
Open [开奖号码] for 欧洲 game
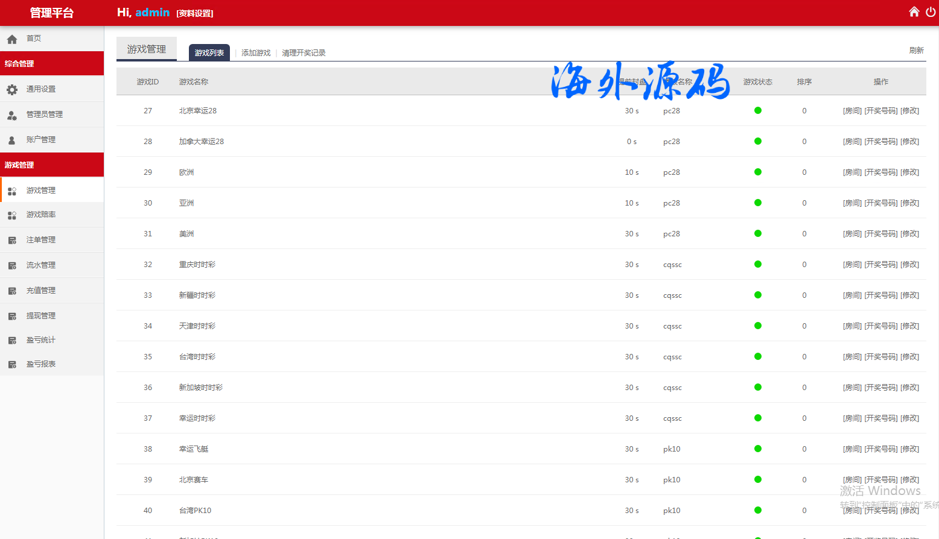click(880, 172)
